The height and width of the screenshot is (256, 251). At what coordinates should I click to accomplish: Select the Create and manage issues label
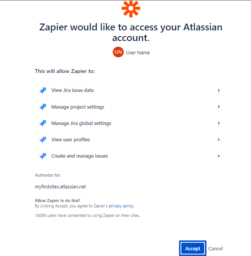pos(80,156)
